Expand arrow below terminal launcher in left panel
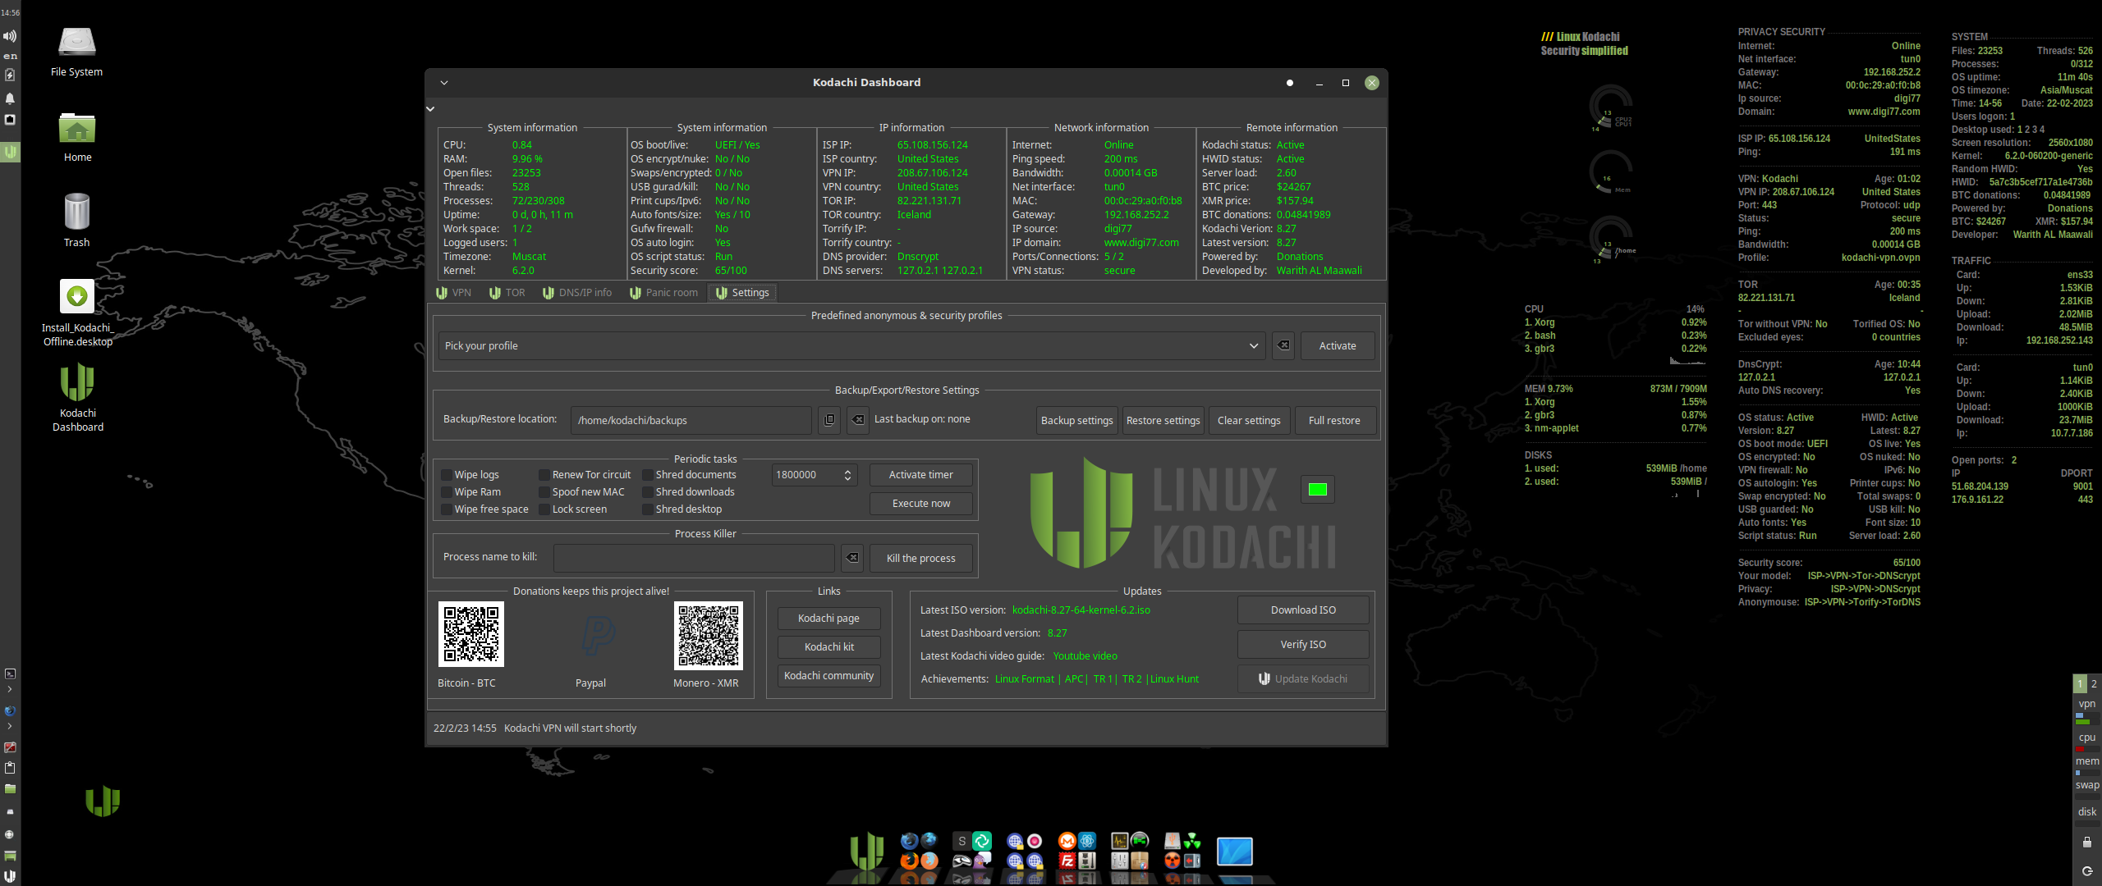The width and height of the screenshot is (2102, 886). 10,690
